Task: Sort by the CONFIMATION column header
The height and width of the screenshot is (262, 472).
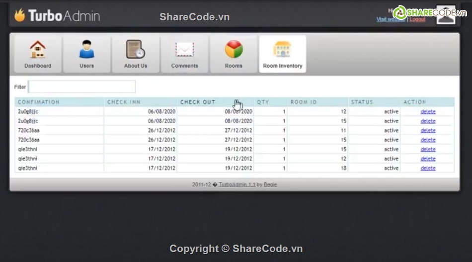Action: click(x=39, y=102)
